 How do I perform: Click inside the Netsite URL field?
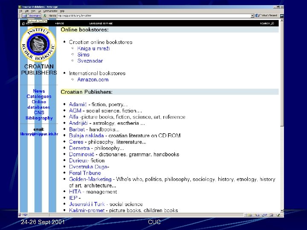[154, 16]
